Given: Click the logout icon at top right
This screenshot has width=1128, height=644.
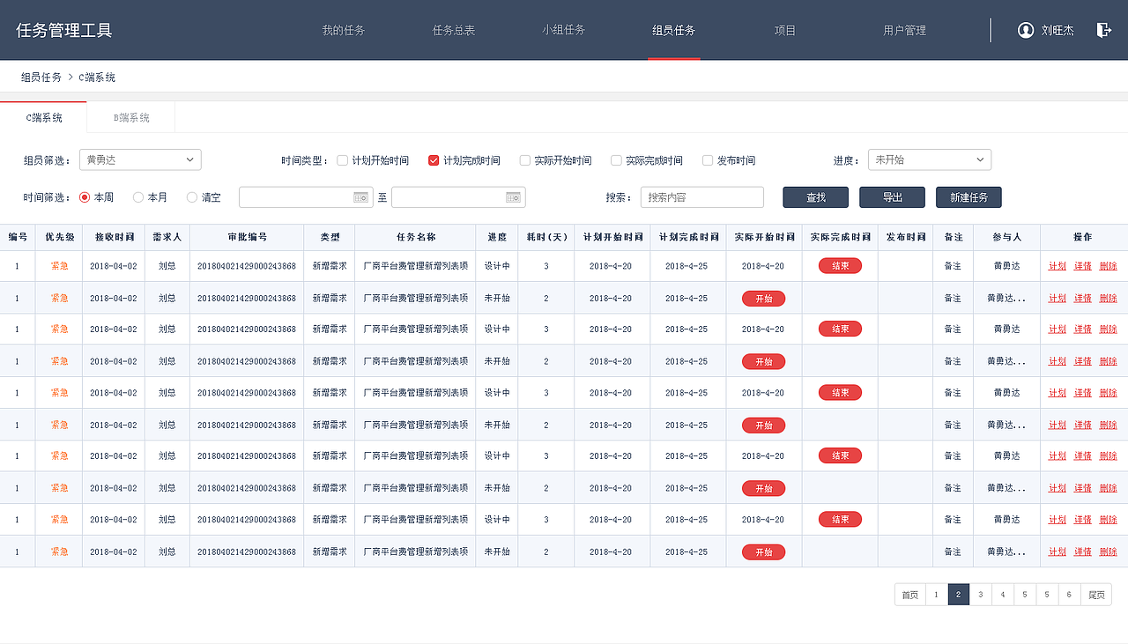Looking at the screenshot, I should (1103, 29).
